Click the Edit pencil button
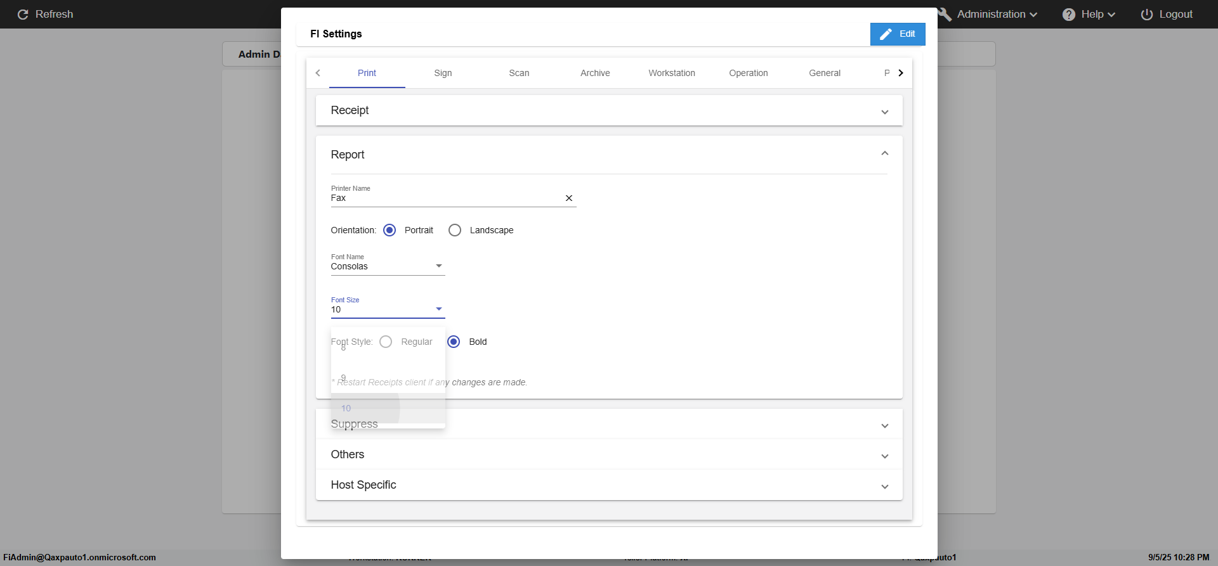 pyautogui.click(x=898, y=34)
